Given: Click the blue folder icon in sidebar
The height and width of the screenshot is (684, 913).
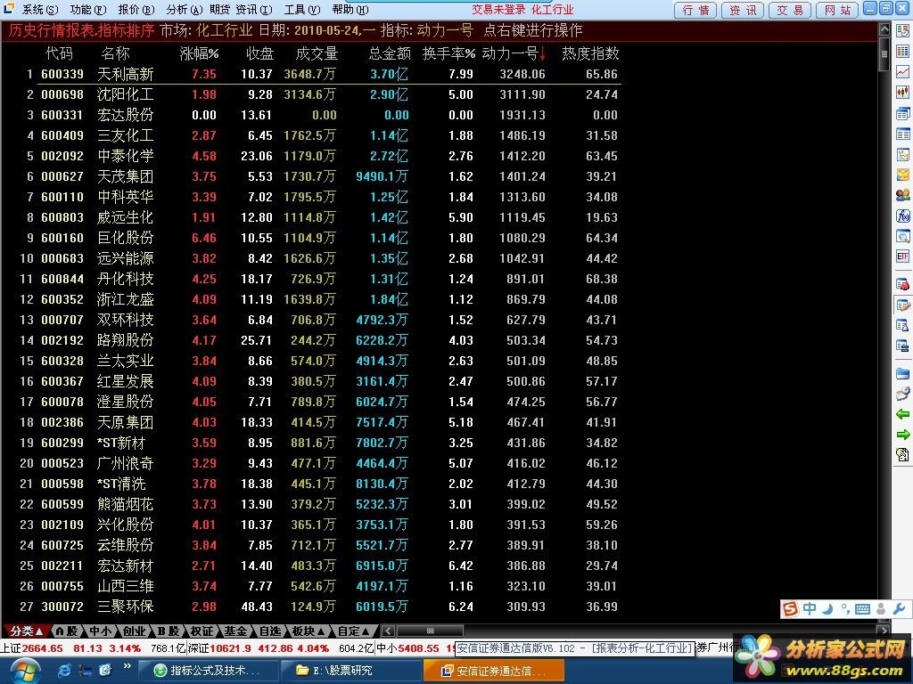Looking at the screenshot, I should click(903, 373).
